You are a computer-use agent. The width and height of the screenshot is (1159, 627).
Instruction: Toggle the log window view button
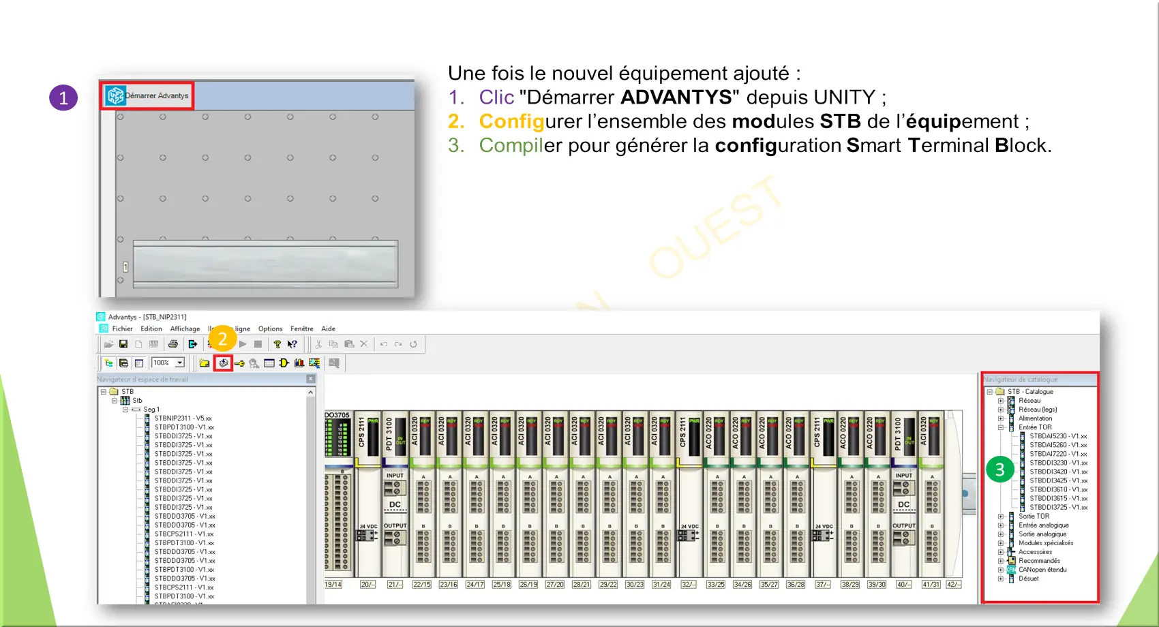(x=139, y=363)
